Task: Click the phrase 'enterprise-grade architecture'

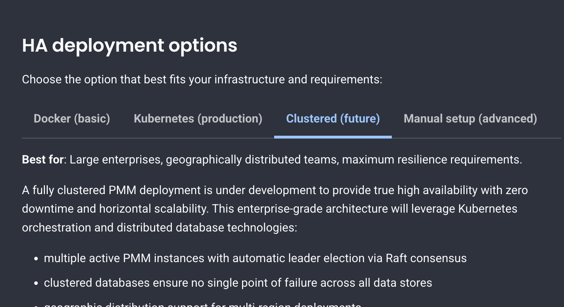Action: [312, 209]
